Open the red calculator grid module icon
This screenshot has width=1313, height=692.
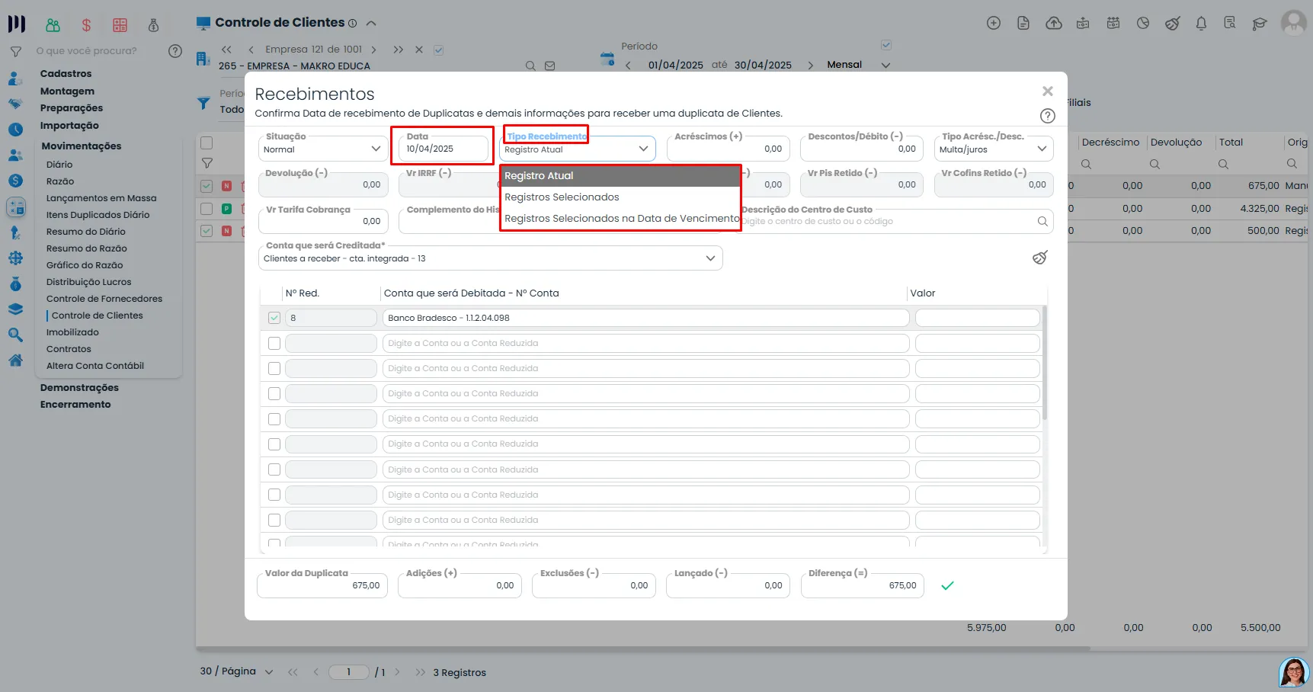point(120,25)
